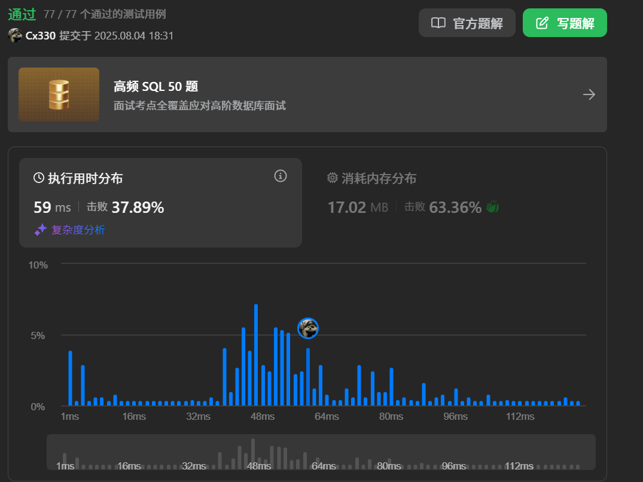Click the 通过 accepted status text
Image resolution: width=643 pixels, height=482 pixels.
[x=22, y=14]
